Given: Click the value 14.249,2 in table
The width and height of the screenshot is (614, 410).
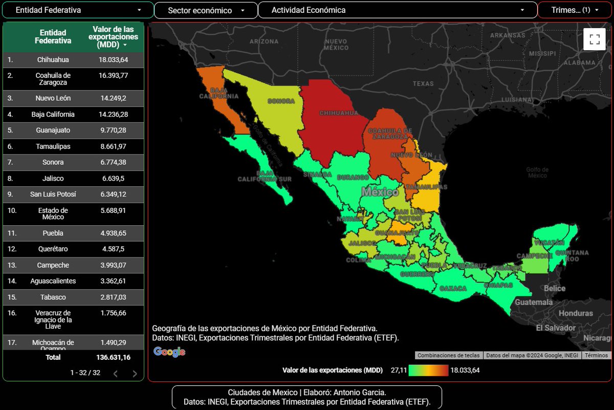Looking at the screenshot, I should [113, 98].
